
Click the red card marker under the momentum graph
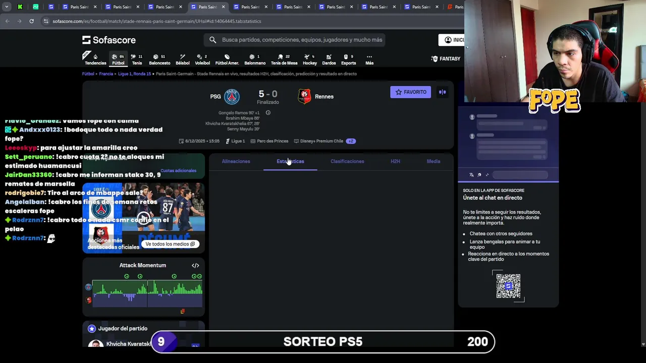[x=182, y=311]
